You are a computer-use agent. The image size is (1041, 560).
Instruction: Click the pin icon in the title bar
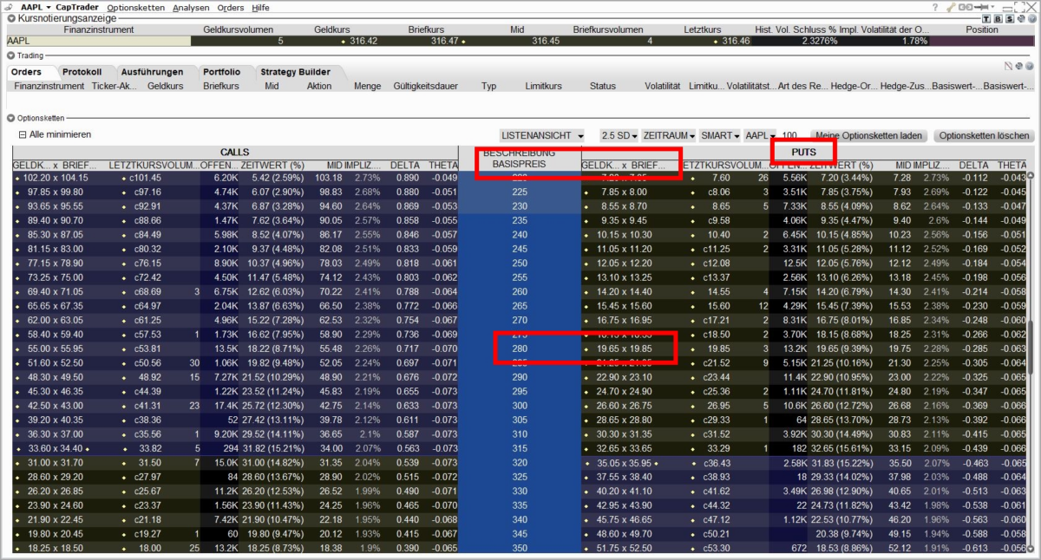pyautogui.click(x=982, y=6)
